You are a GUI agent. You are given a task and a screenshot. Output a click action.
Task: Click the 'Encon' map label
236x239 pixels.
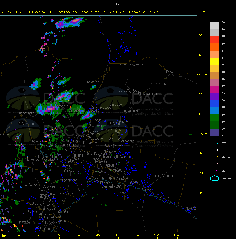(170, 72)
